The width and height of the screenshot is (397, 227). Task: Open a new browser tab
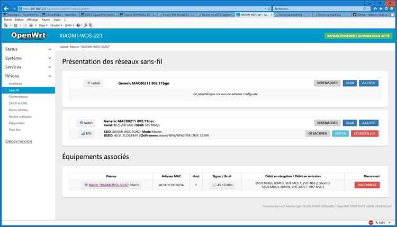[392, 15]
